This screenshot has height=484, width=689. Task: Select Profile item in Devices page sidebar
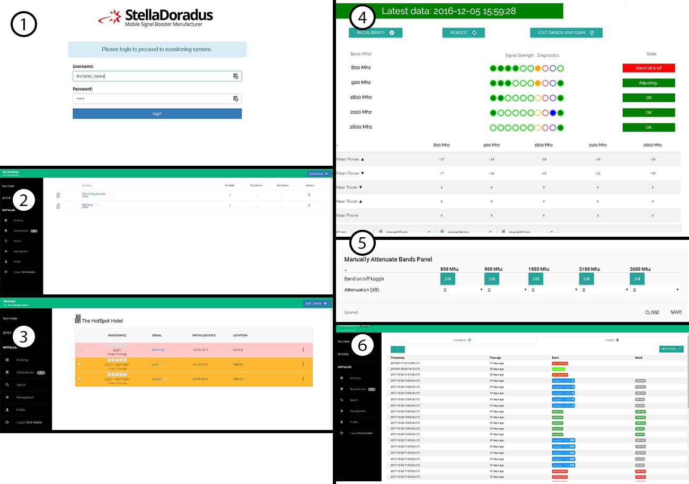click(20, 410)
